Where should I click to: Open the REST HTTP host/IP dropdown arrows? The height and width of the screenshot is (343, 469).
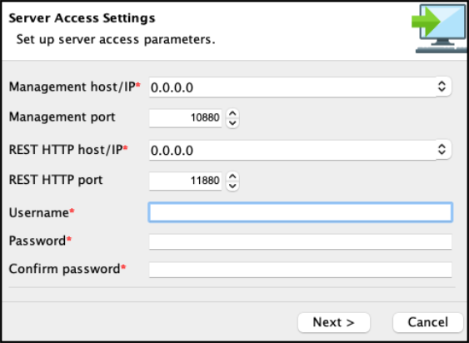(x=442, y=150)
